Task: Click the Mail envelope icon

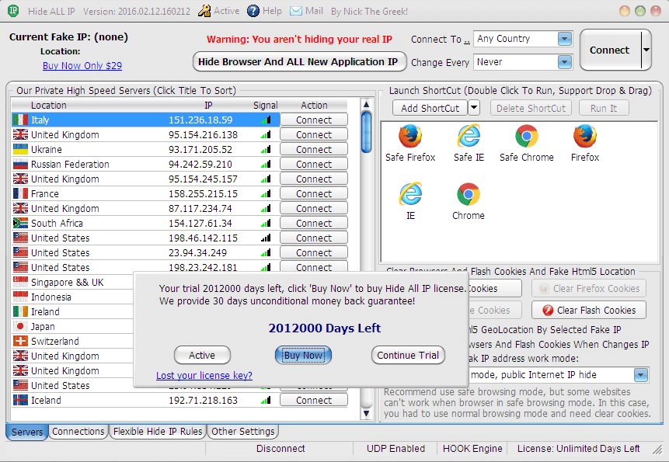Action: (x=296, y=11)
